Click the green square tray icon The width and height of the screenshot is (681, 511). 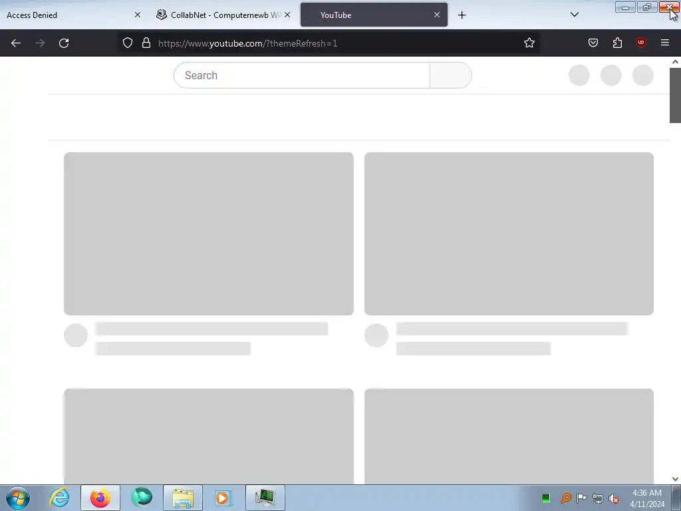(x=546, y=498)
